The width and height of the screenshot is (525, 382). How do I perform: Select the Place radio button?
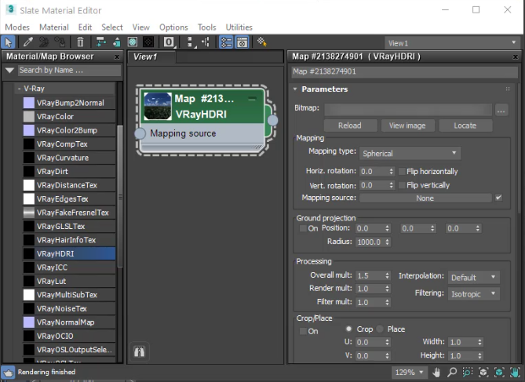380,329
